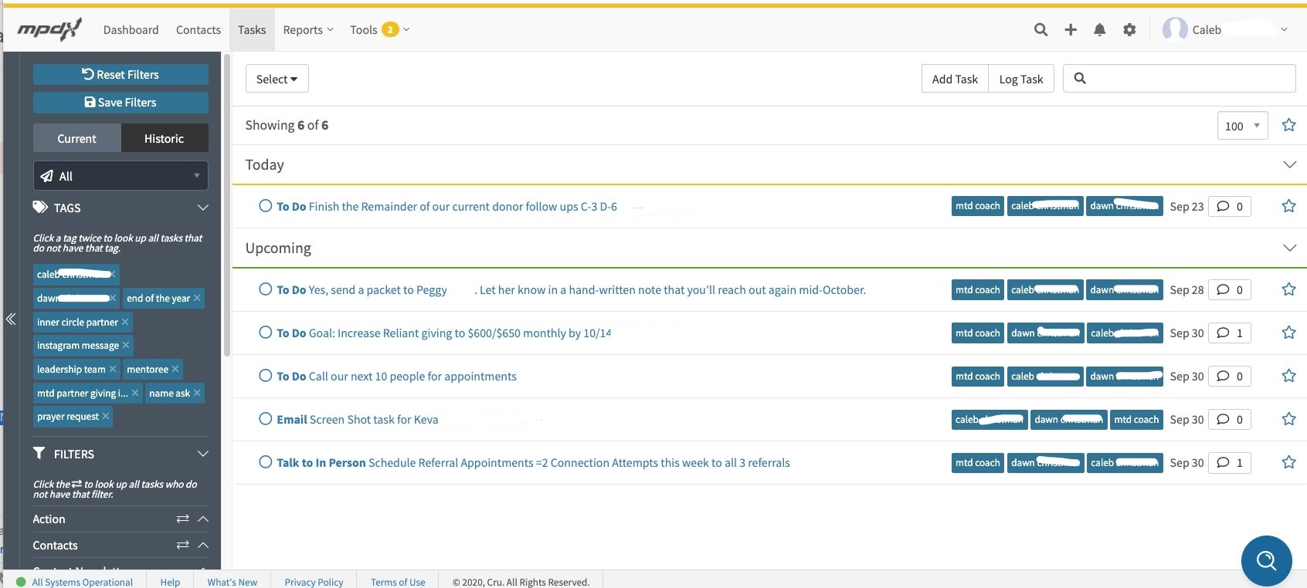Switch to the Historic tab

[164, 139]
